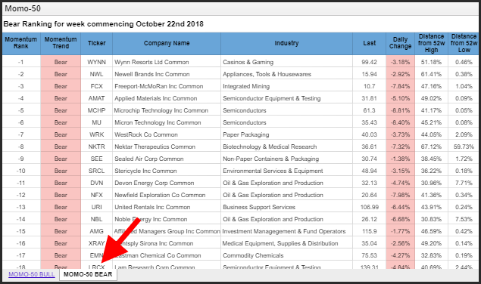Screen dimensions: 481x284
Task: Click Sealed Air Corp Common cell
Action: [x=167, y=159]
